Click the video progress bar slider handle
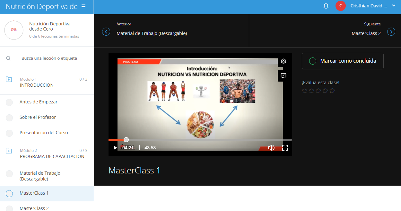Viewport: 401px width, 211px height. (x=126, y=140)
